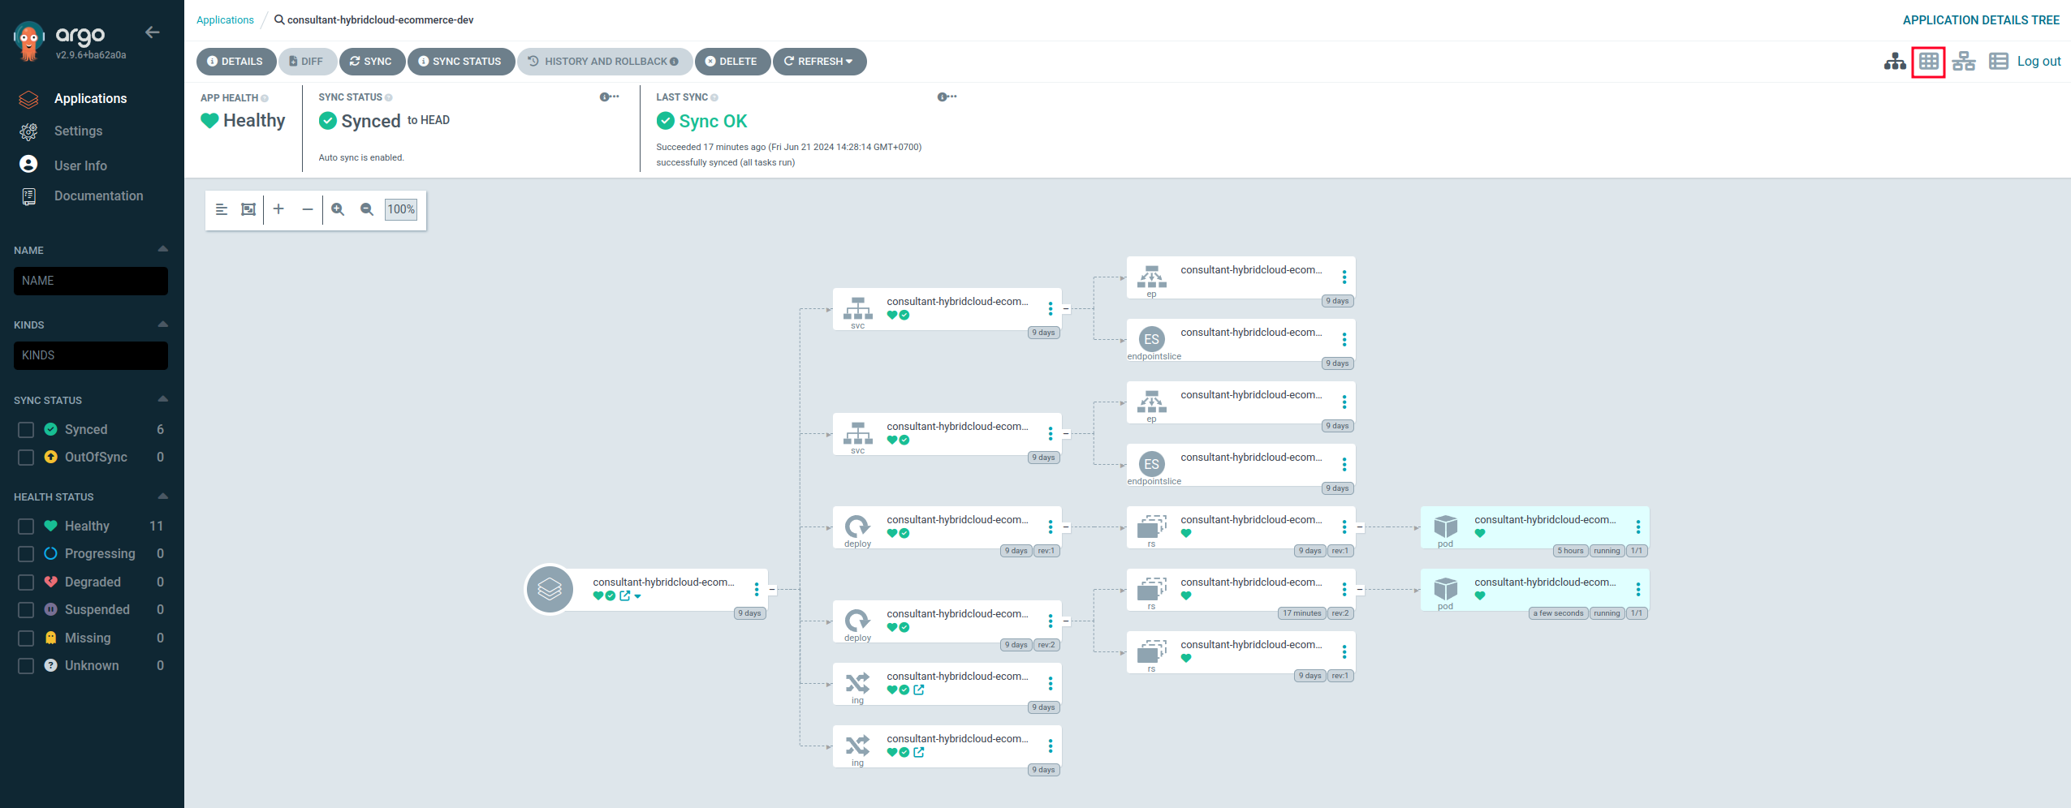This screenshot has height=808, width=2071.
Task: Click the DELETE application button
Action: coord(731,62)
